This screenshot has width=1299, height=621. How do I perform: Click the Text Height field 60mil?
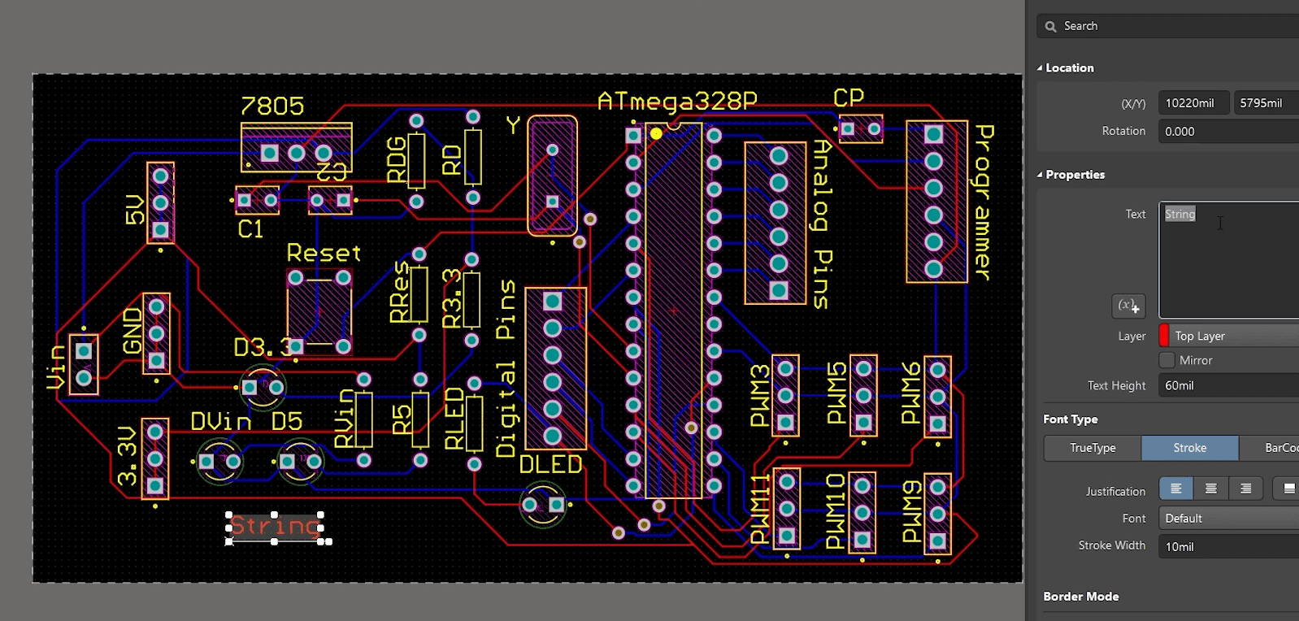pos(1228,385)
